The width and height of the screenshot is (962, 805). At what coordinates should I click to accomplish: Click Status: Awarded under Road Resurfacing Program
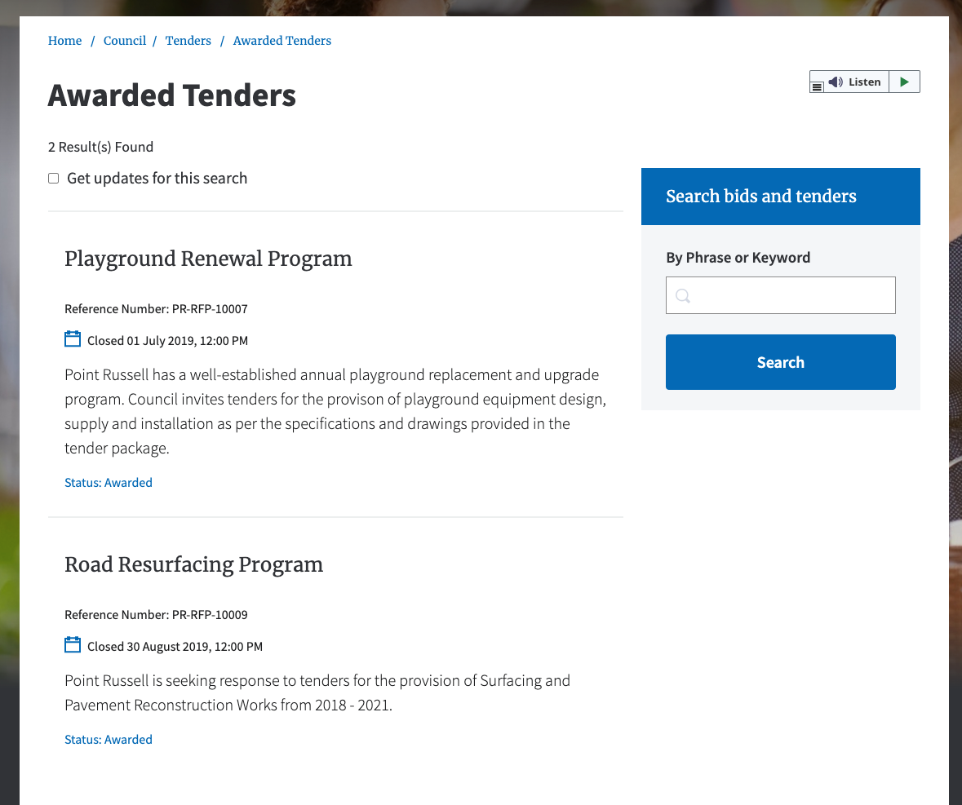pos(108,739)
